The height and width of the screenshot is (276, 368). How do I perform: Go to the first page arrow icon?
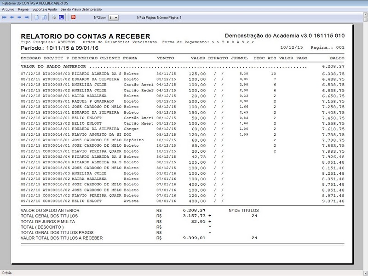[4, 17]
